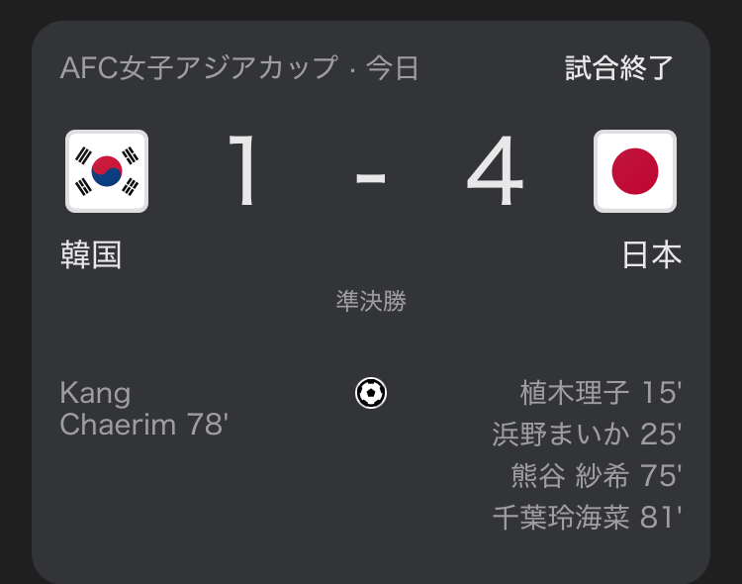Click the South Korea flag icon
Image resolution: width=742 pixels, height=584 pixels.
click(107, 171)
